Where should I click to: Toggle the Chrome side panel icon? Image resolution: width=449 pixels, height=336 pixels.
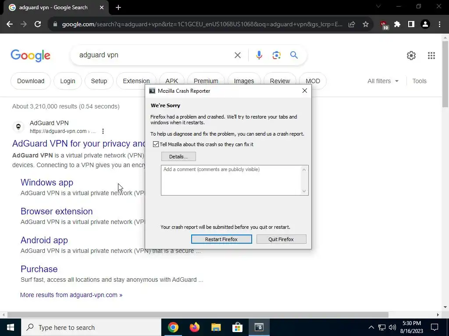(411, 24)
